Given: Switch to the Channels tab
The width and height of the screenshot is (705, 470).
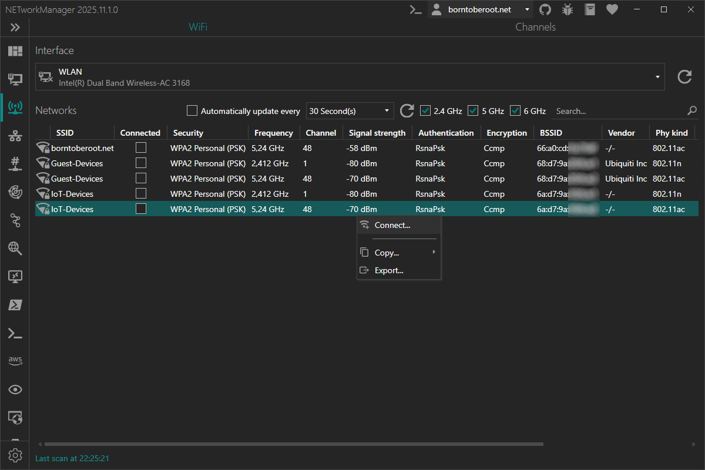Looking at the screenshot, I should [x=535, y=27].
